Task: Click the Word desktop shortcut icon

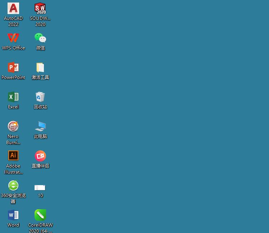Action: [x=13, y=215]
